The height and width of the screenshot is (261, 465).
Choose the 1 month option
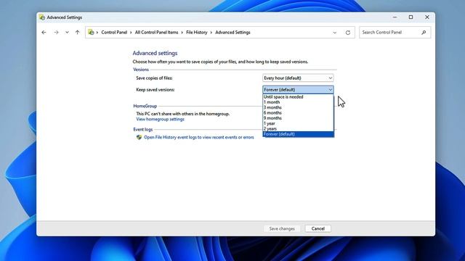(x=298, y=102)
